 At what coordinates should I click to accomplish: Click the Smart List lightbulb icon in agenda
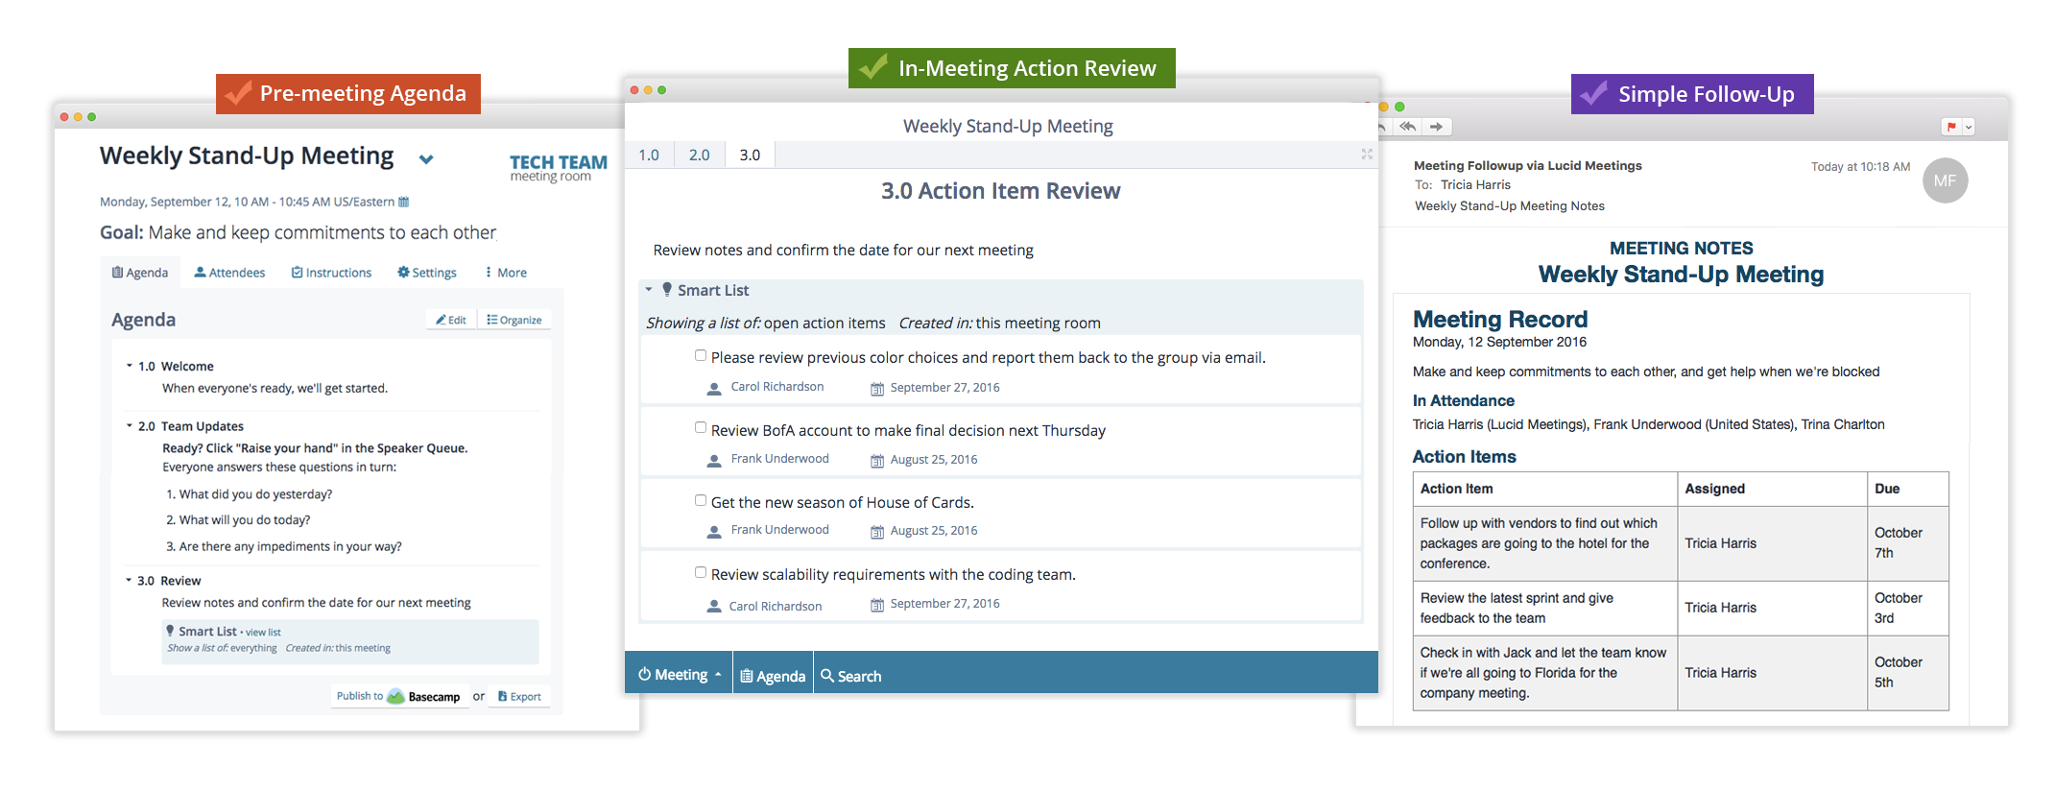[x=171, y=631]
